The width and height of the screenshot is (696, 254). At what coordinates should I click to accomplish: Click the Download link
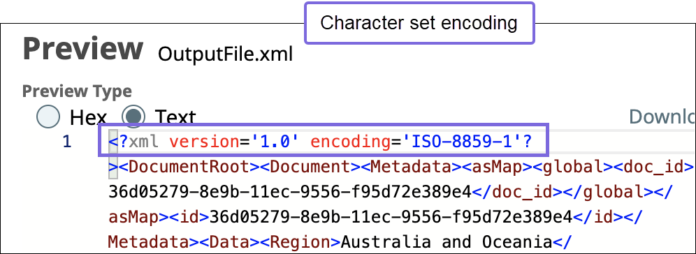[x=662, y=117]
